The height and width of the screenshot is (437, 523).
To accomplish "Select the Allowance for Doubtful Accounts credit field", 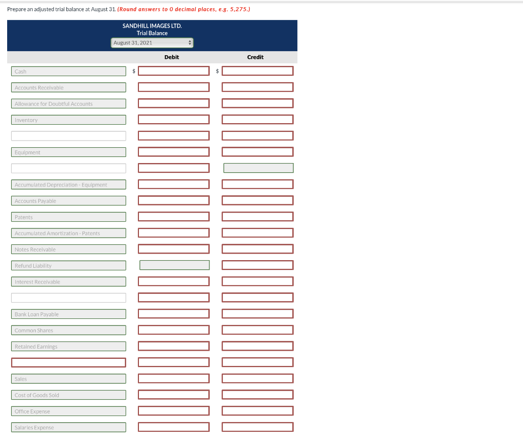I will (257, 103).
